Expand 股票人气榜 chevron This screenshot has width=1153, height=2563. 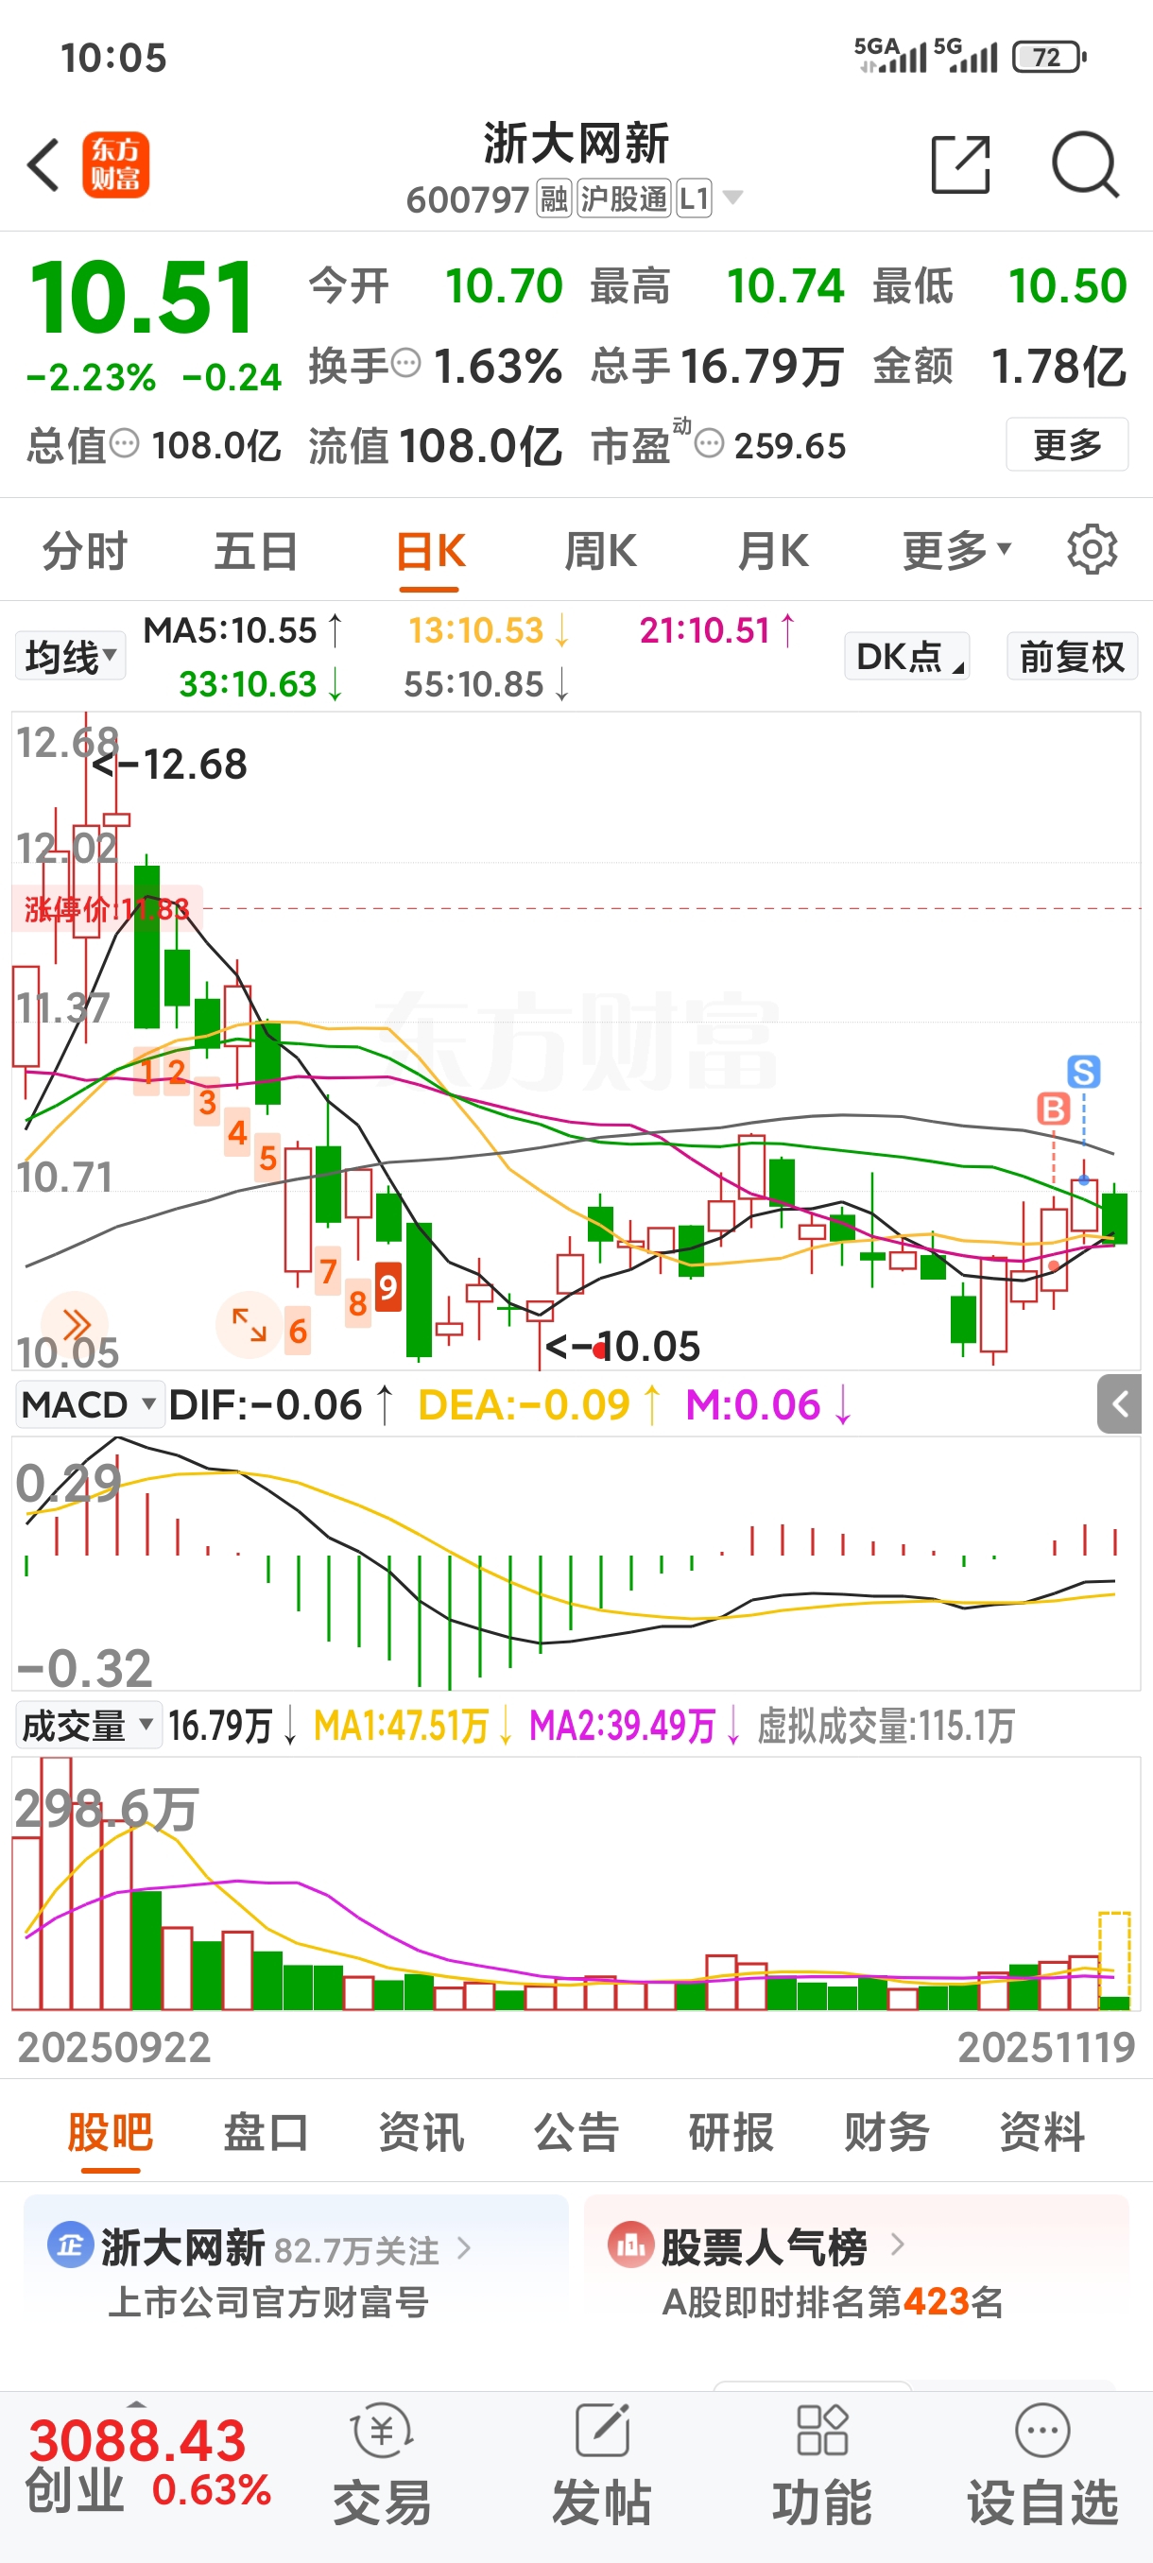(897, 2245)
